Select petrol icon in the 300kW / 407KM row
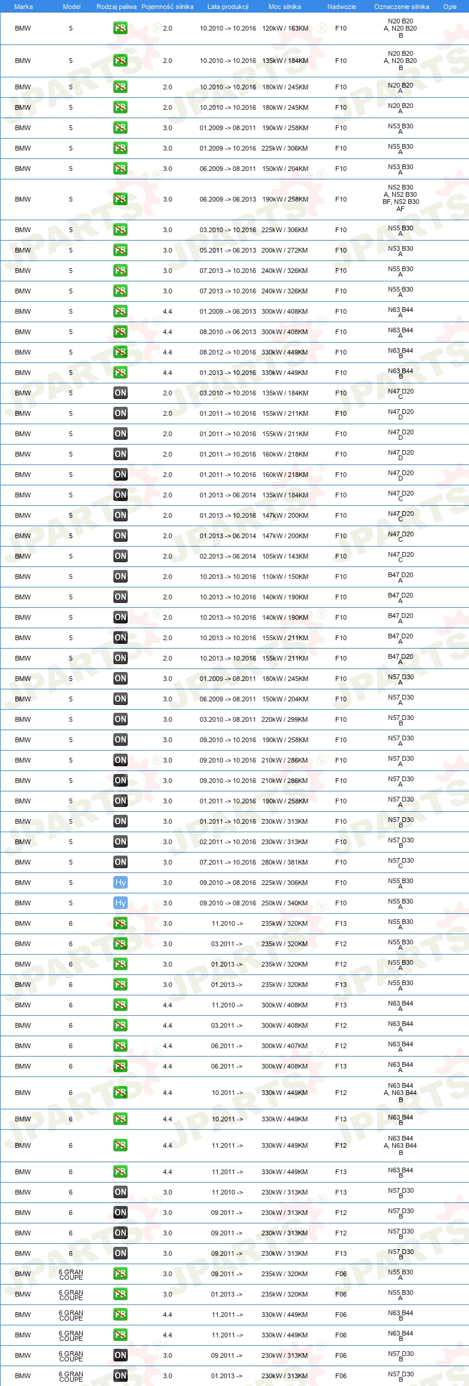The image size is (469, 1386). tap(121, 1046)
